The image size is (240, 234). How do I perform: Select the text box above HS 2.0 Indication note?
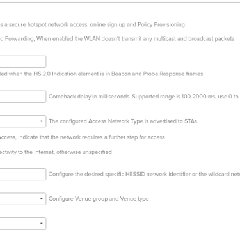tap(23, 61)
